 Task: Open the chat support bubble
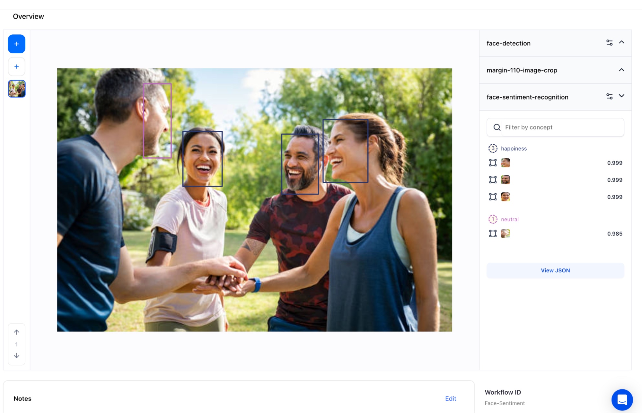pyautogui.click(x=622, y=400)
